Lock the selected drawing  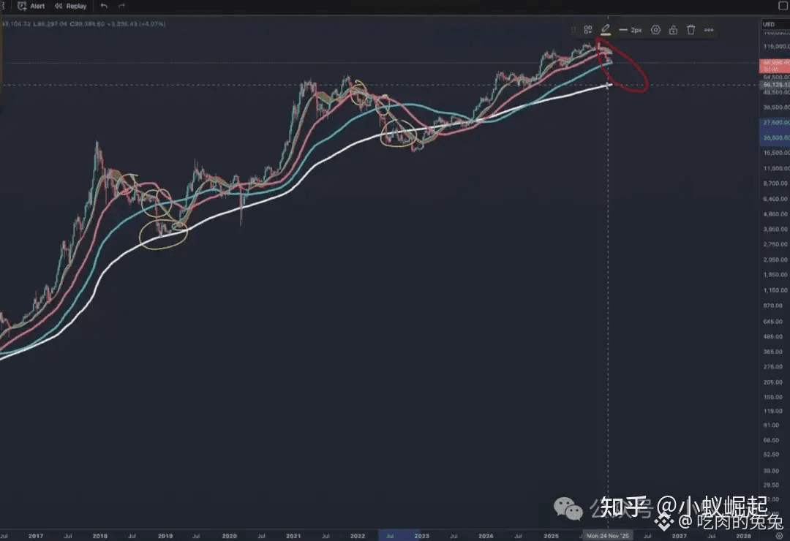click(x=673, y=30)
